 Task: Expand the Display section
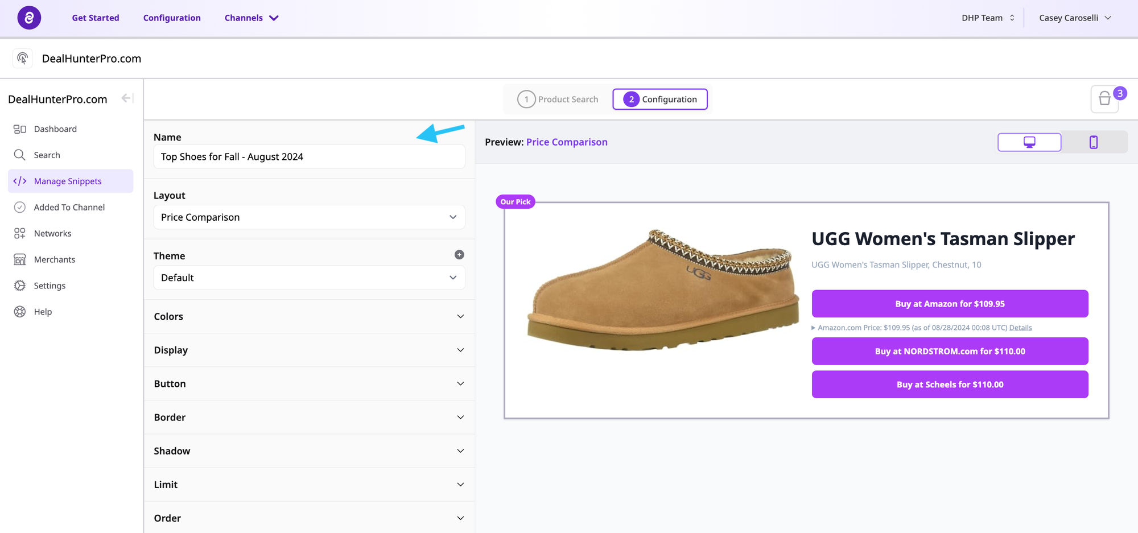point(310,350)
